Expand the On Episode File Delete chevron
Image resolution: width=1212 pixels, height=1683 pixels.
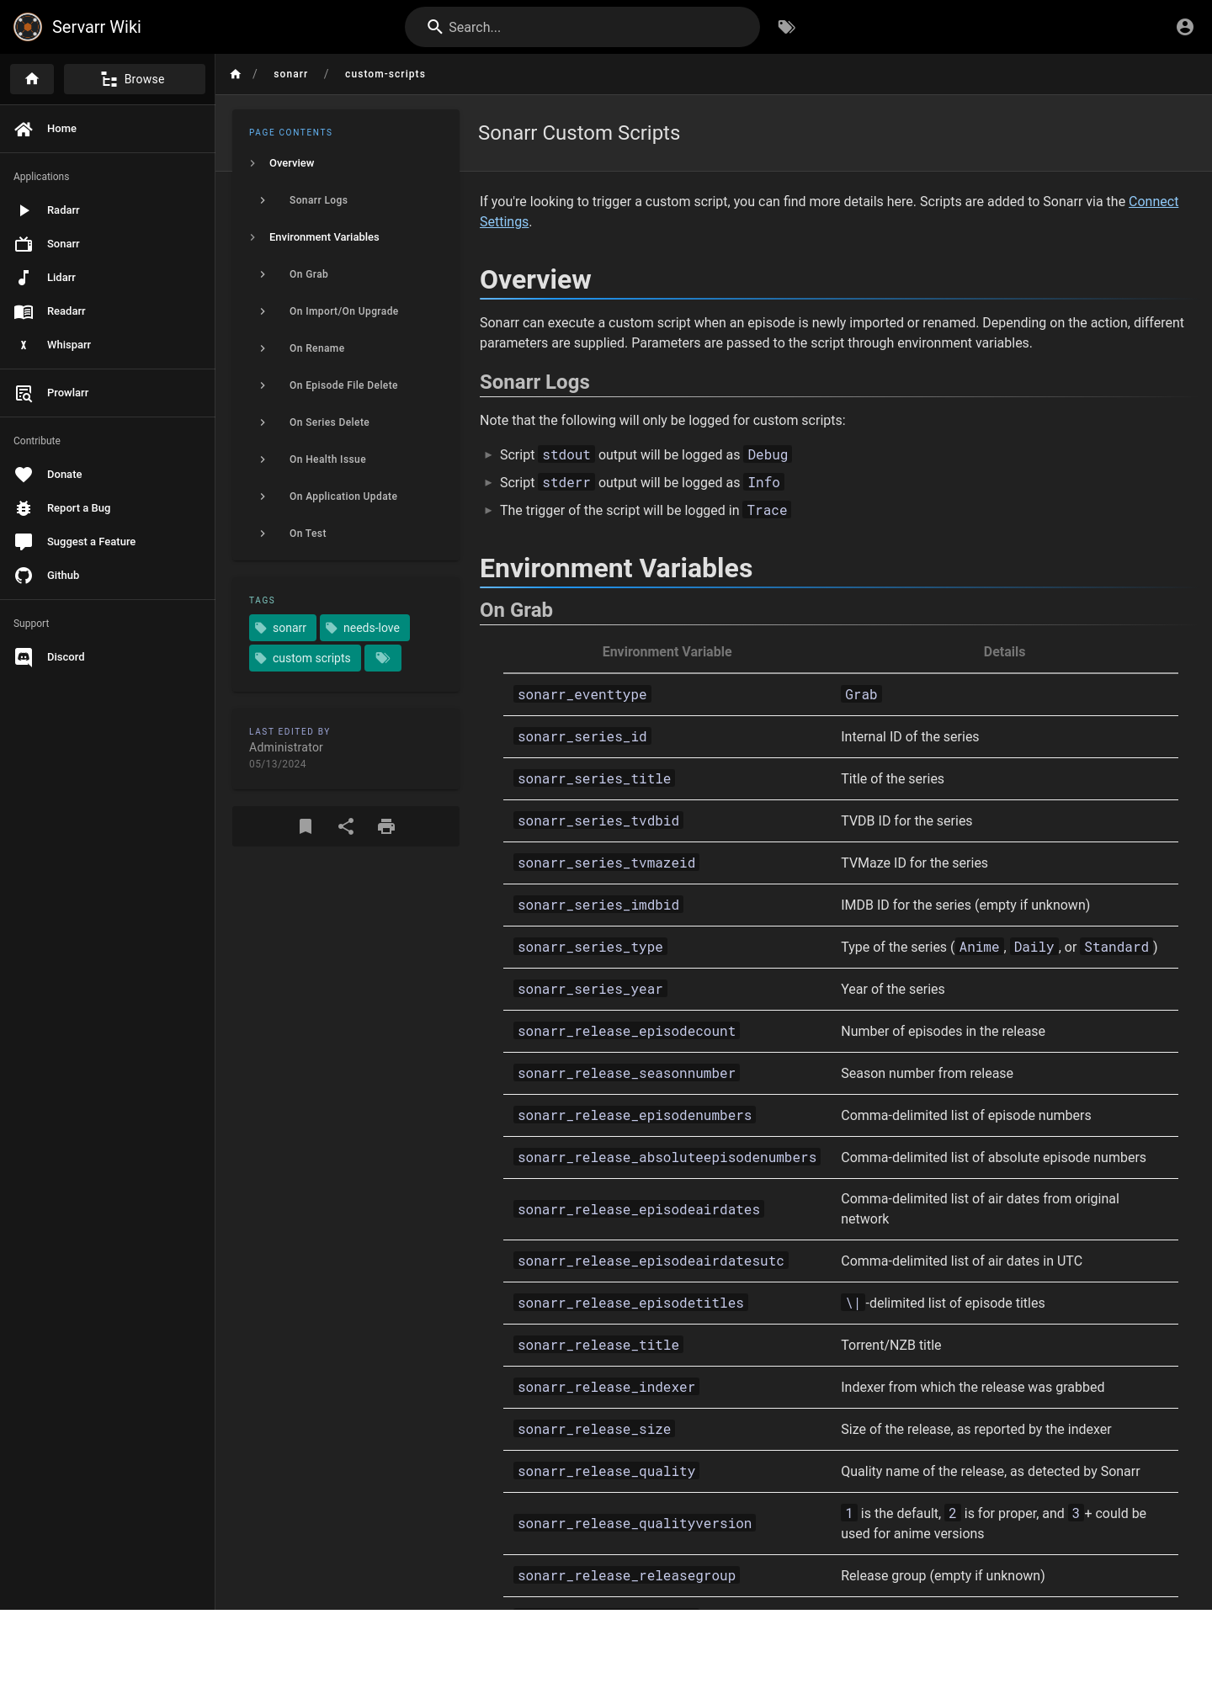tap(263, 385)
